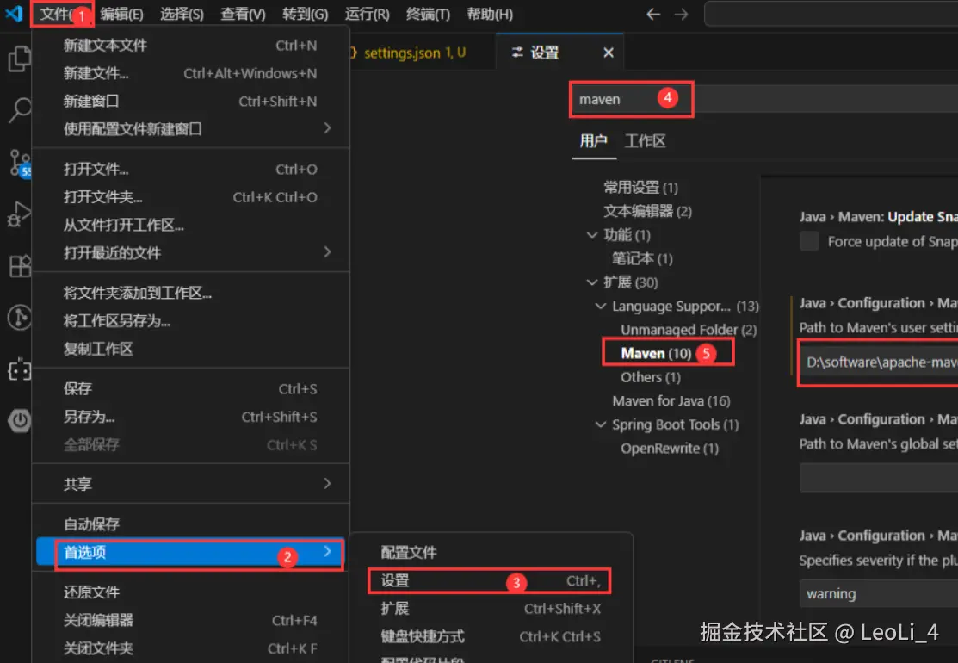This screenshot has width=958, height=663.
Task: Select 常用设置 (1) tree item
Action: 640,188
